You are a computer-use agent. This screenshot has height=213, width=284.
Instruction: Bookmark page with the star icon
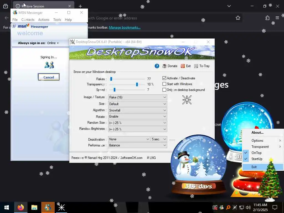pos(238,18)
